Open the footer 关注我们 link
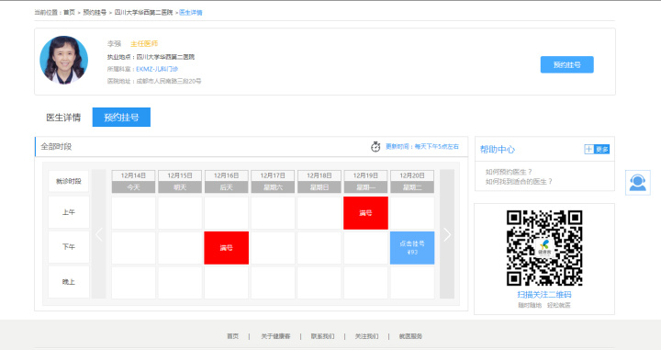 point(366,336)
